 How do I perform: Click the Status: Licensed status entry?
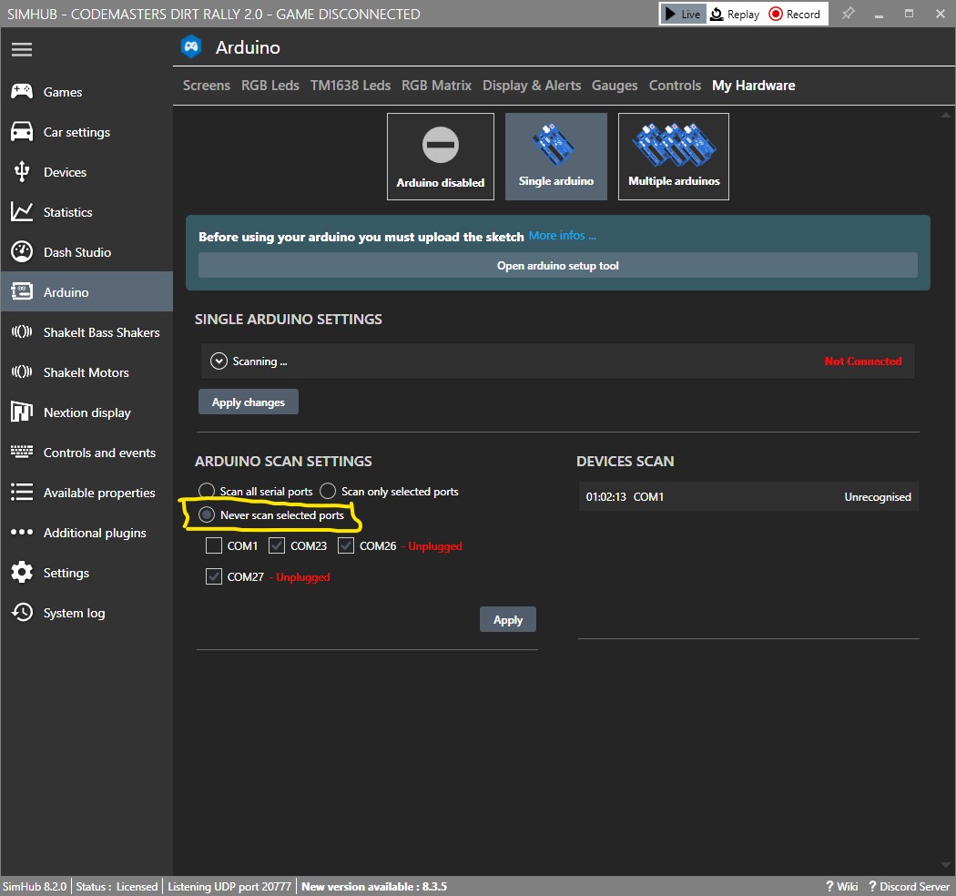click(x=117, y=886)
